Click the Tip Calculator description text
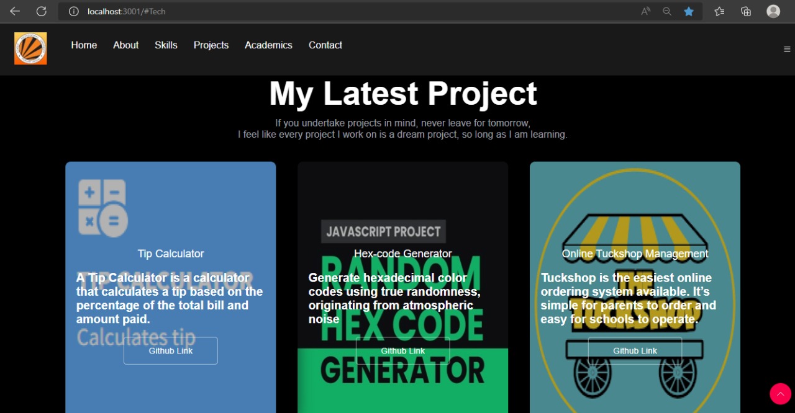This screenshot has height=413, width=795. point(170,298)
